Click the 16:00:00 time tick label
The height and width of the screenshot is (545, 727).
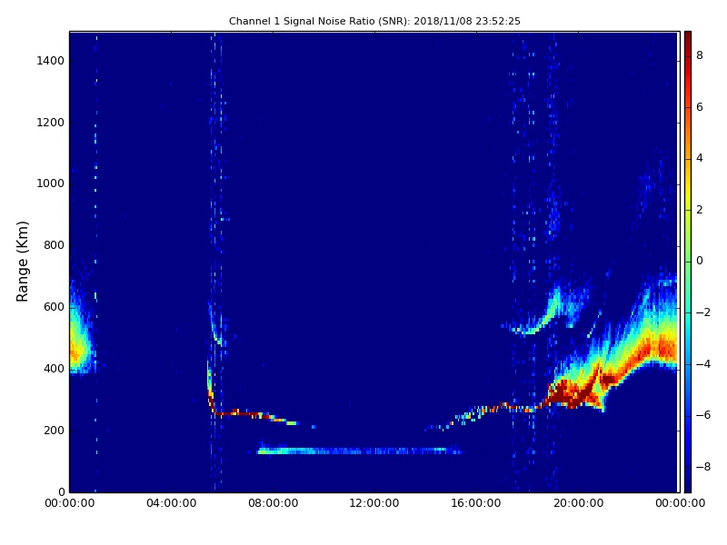(476, 503)
